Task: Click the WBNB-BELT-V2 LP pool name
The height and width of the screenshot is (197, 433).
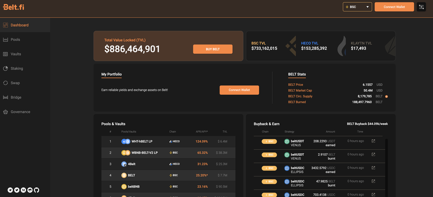Action: coord(145,153)
